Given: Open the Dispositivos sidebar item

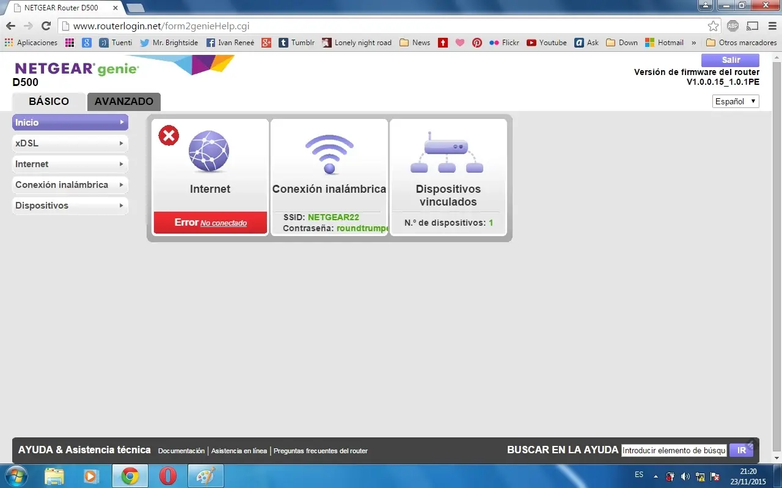Looking at the screenshot, I should [x=70, y=206].
